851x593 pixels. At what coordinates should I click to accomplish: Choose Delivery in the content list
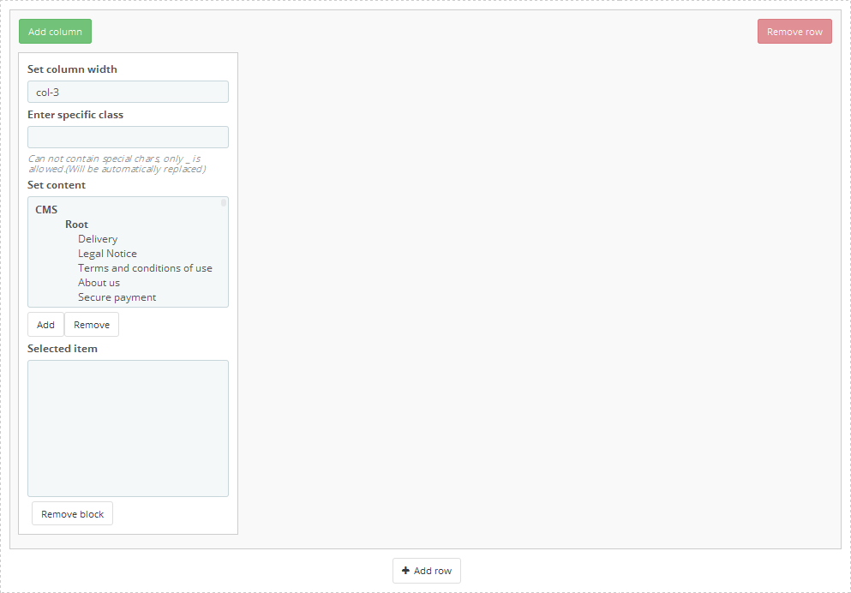(x=98, y=239)
